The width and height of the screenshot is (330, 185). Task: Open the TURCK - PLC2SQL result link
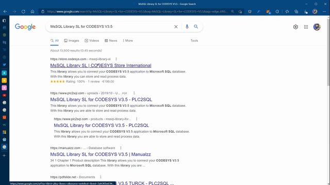145,183
